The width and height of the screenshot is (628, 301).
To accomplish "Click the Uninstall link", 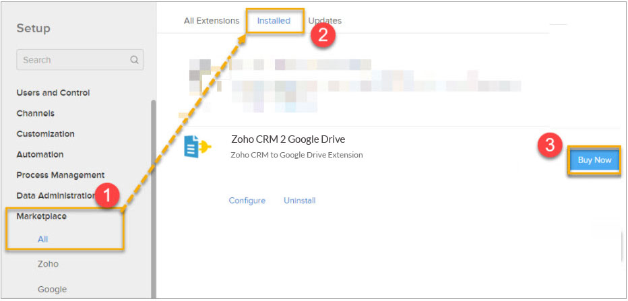I will click(x=300, y=201).
